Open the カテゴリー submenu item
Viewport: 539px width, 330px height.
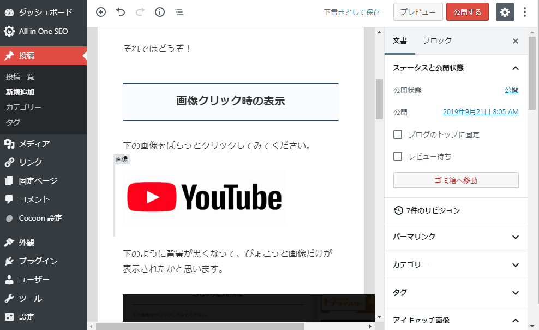point(23,107)
